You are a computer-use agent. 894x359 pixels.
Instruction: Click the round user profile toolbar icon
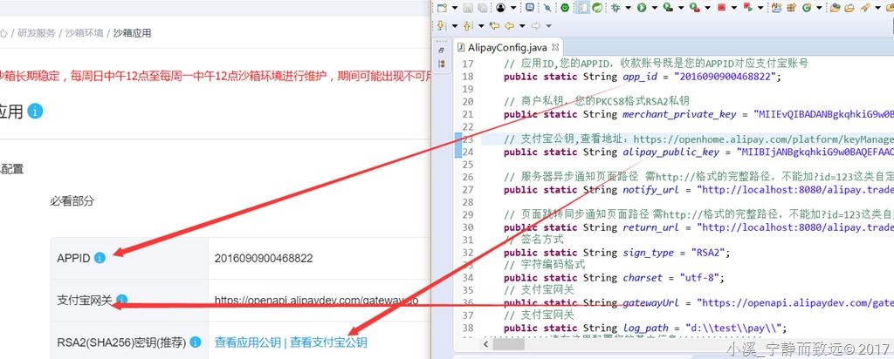500,7
